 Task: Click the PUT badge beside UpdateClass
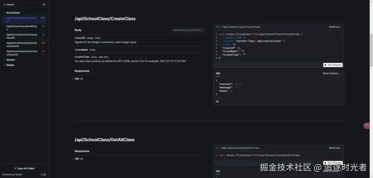pyautogui.click(x=43, y=43)
